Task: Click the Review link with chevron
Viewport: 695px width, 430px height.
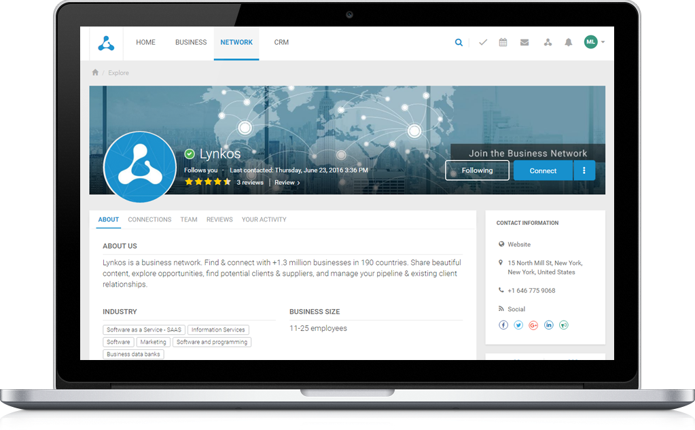Action: pos(287,182)
